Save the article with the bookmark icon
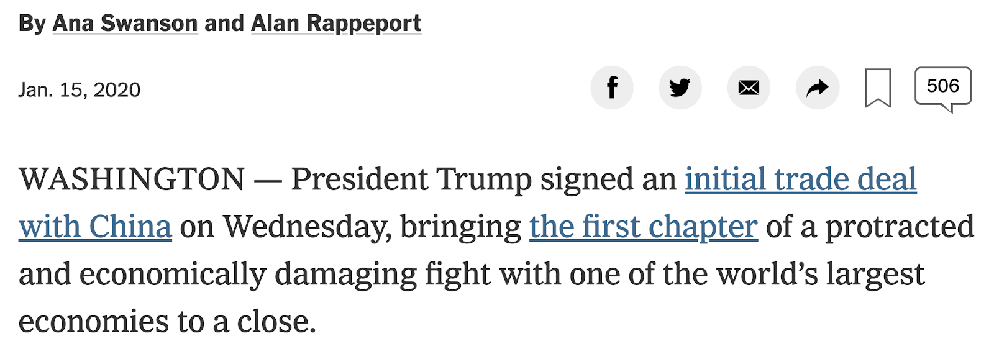The width and height of the screenshot is (994, 354). click(878, 88)
